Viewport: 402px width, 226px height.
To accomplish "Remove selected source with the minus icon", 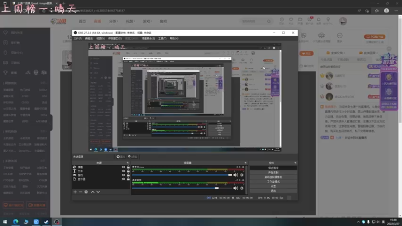I will (x=80, y=192).
